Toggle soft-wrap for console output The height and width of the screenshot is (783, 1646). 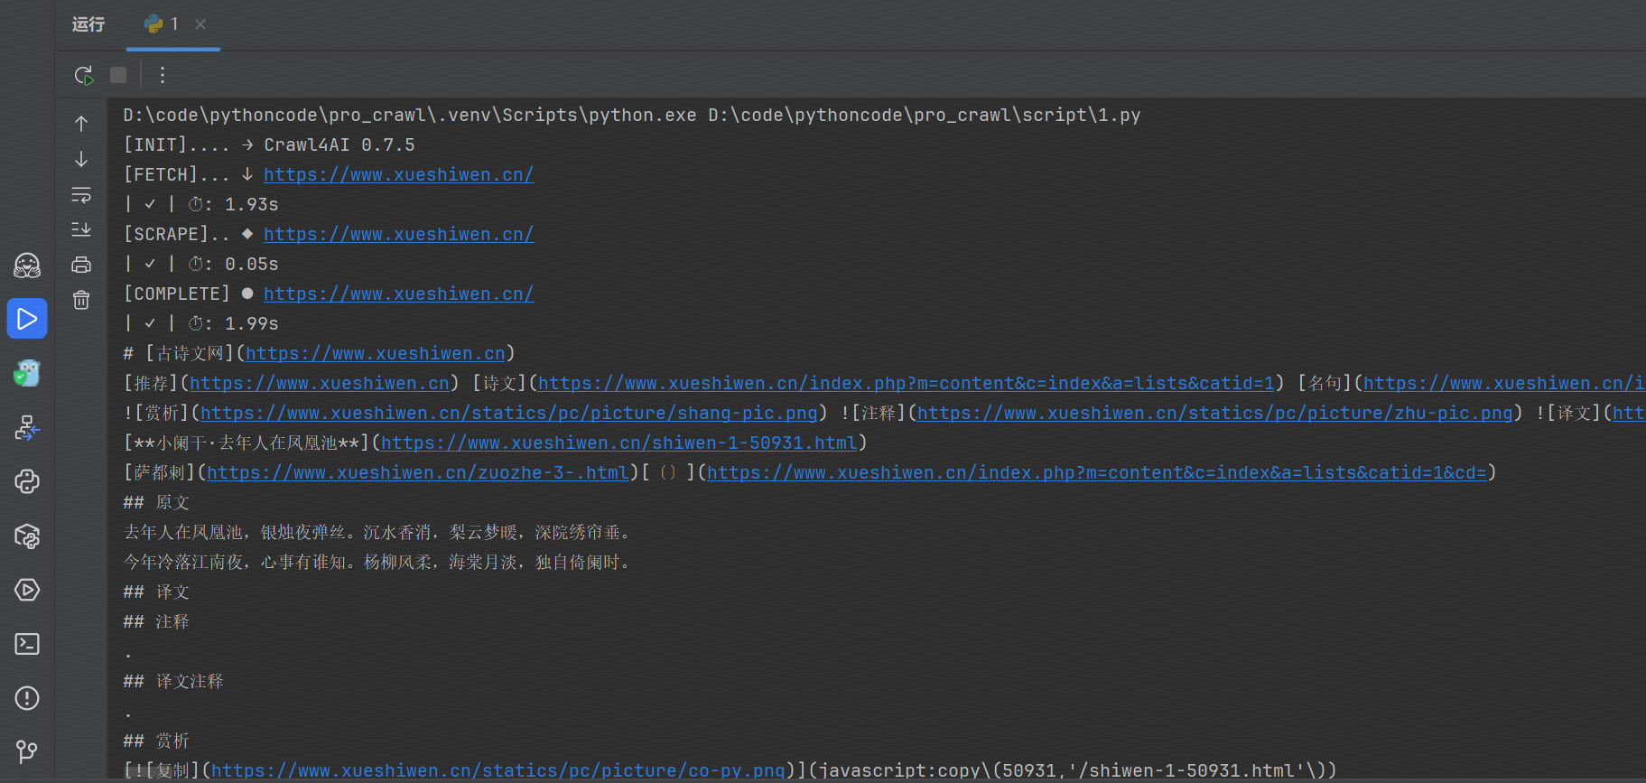81,194
